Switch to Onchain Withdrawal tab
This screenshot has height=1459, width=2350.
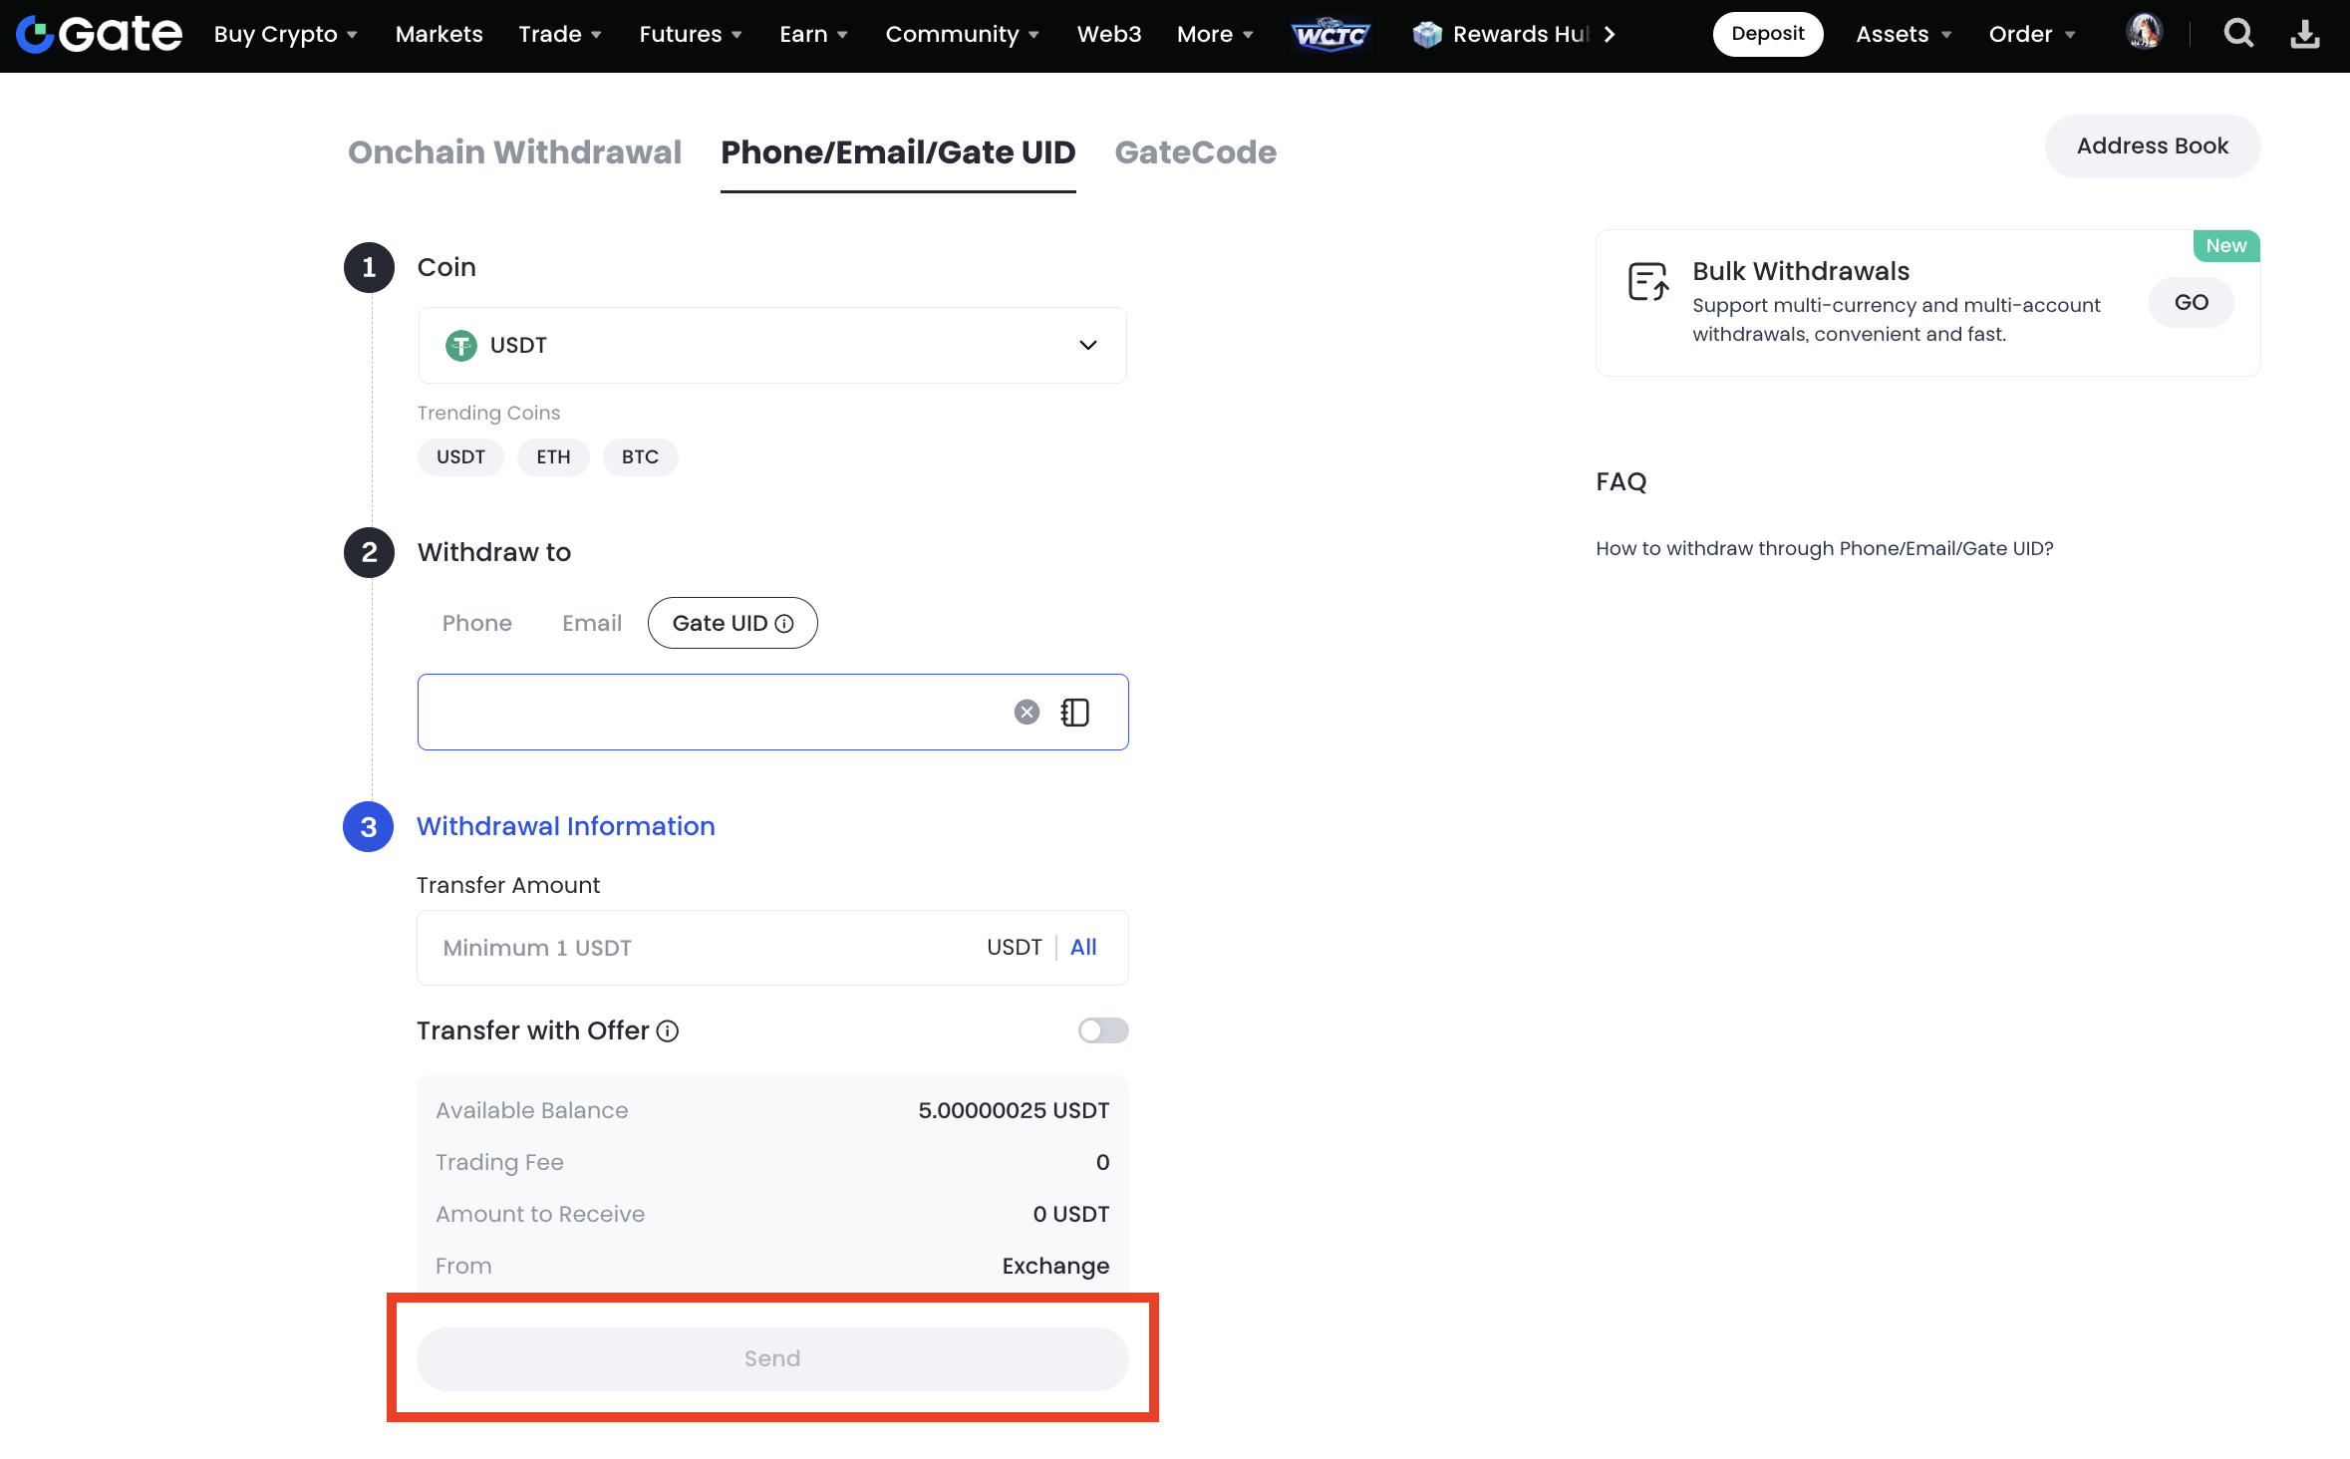click(x=514, y=152)
